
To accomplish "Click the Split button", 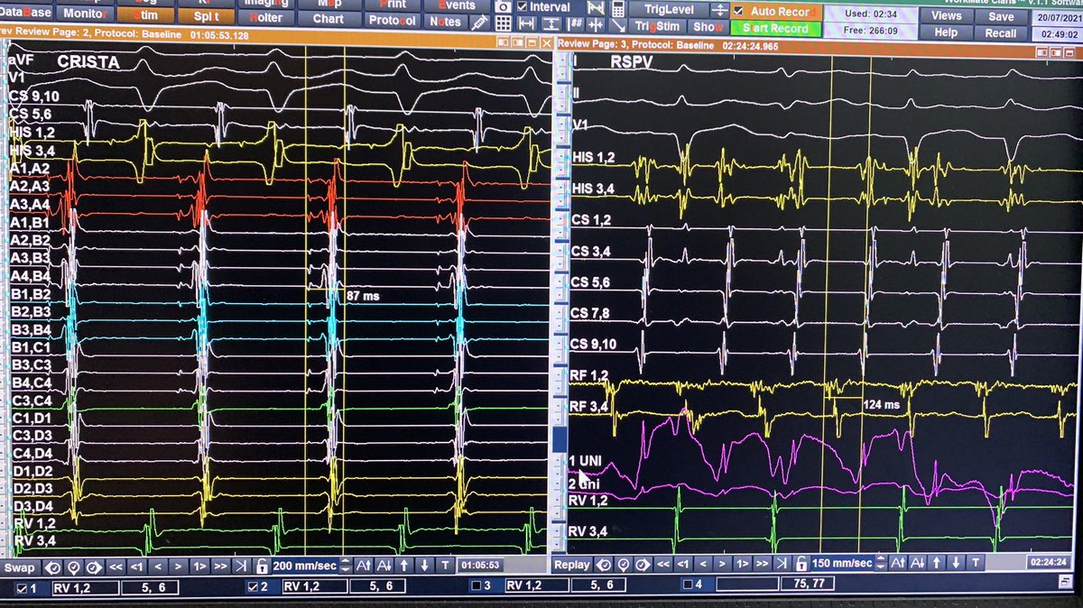I will (x=207, y=16).
